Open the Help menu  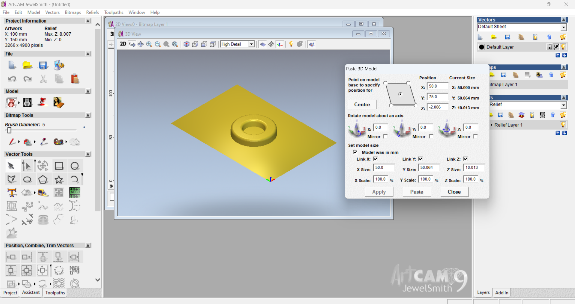click(155, 12)
